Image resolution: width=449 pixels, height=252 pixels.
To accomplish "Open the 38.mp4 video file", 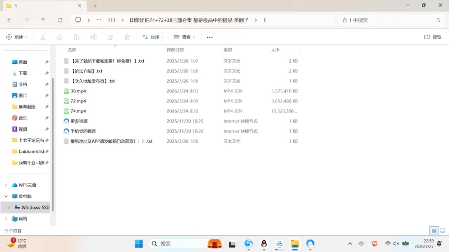I will (x=78, y=91).
